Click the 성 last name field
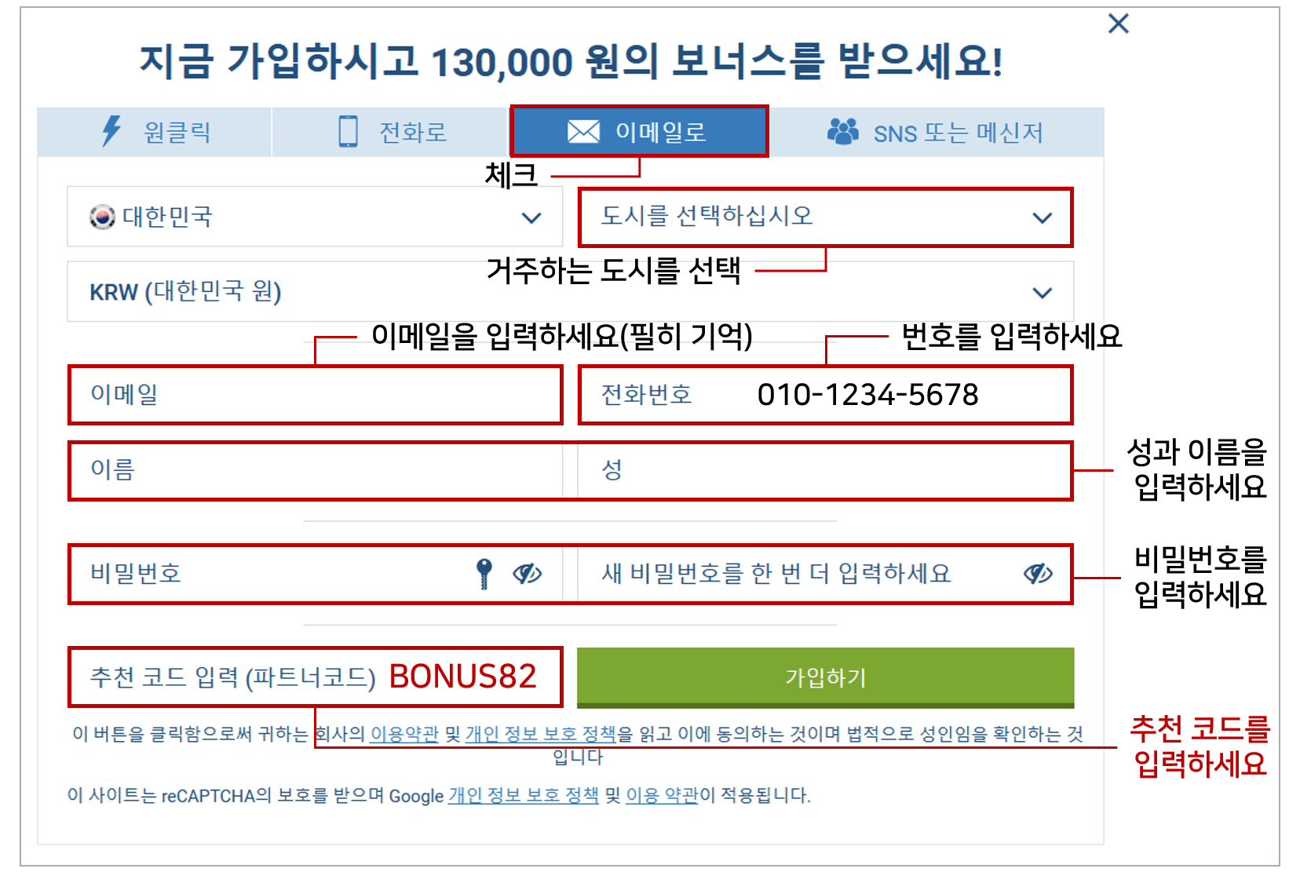This screenshot has width=1289, height=883. 825,470
